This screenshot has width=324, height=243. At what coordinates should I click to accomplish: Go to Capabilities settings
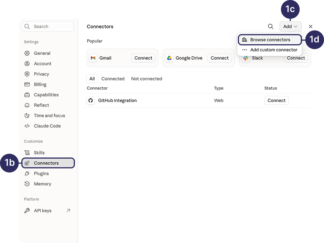48,95
